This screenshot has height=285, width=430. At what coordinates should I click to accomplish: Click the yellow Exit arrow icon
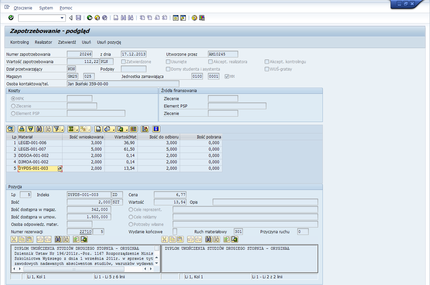(x=97, y=18)
